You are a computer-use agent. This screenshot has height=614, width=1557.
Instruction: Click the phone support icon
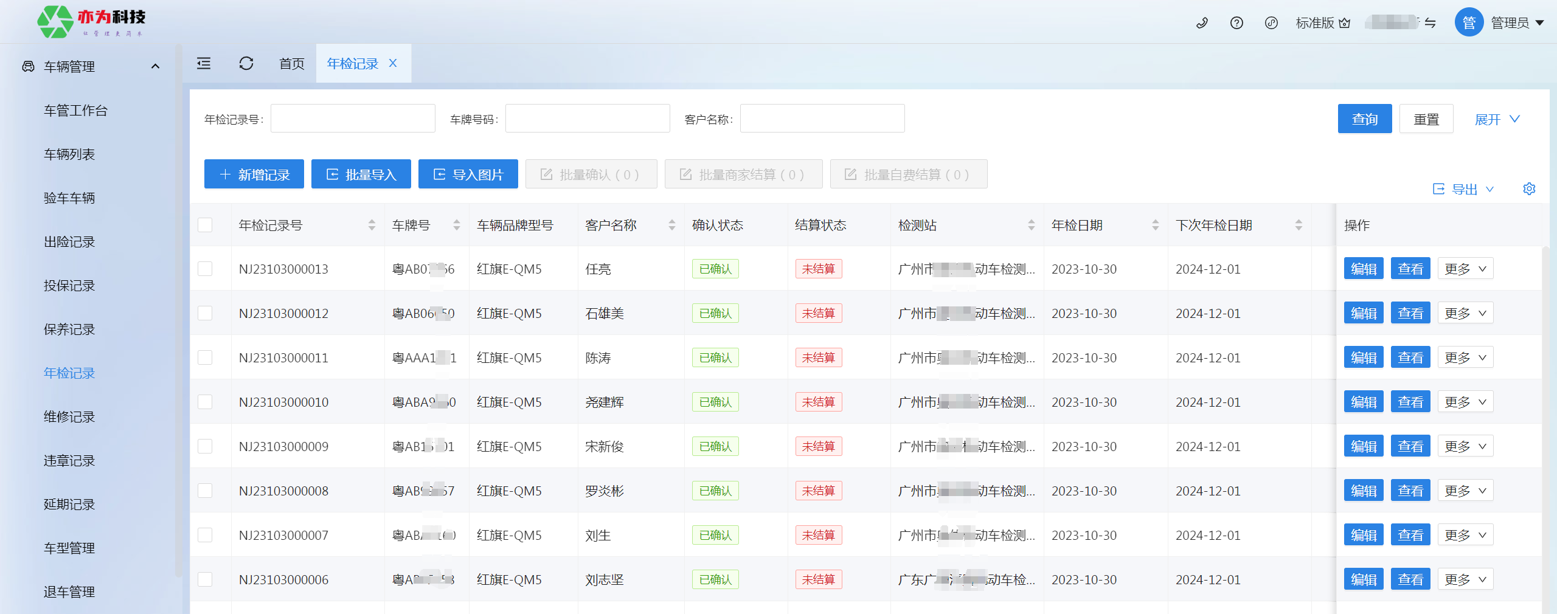pos(1202,23)
